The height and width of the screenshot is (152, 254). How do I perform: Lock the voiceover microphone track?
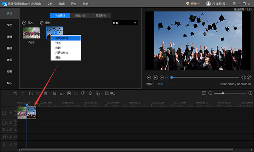pyautogui.click(x=11, y=144)
